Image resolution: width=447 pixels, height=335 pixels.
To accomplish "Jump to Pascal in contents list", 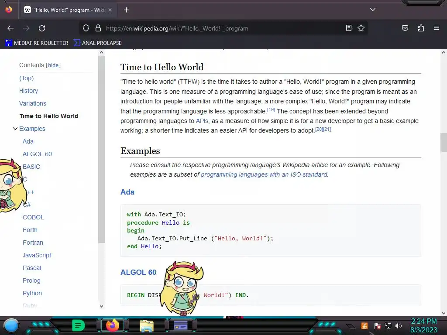I will click(x=31, y=268).
